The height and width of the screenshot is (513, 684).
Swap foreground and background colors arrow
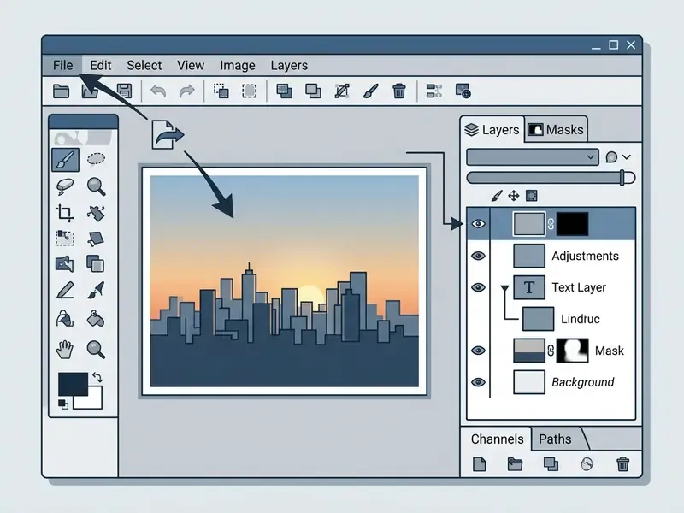click(x=97, y=377)
